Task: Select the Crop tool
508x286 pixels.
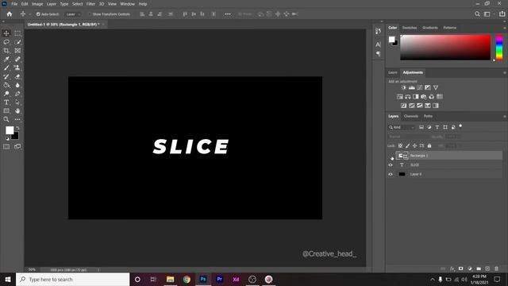Action: point(6,51)
